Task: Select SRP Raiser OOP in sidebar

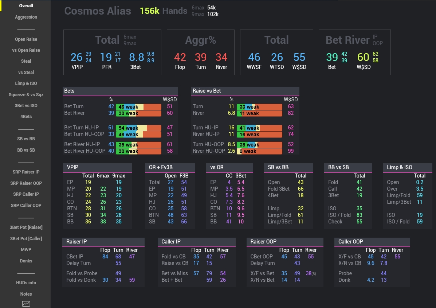Action: coord(25,183)
